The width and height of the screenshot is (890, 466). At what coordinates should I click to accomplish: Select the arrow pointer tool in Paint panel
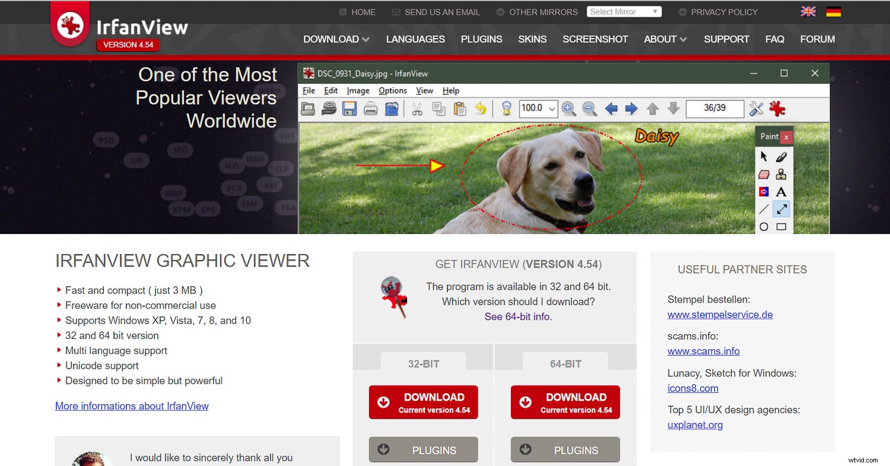pos(764,156)
